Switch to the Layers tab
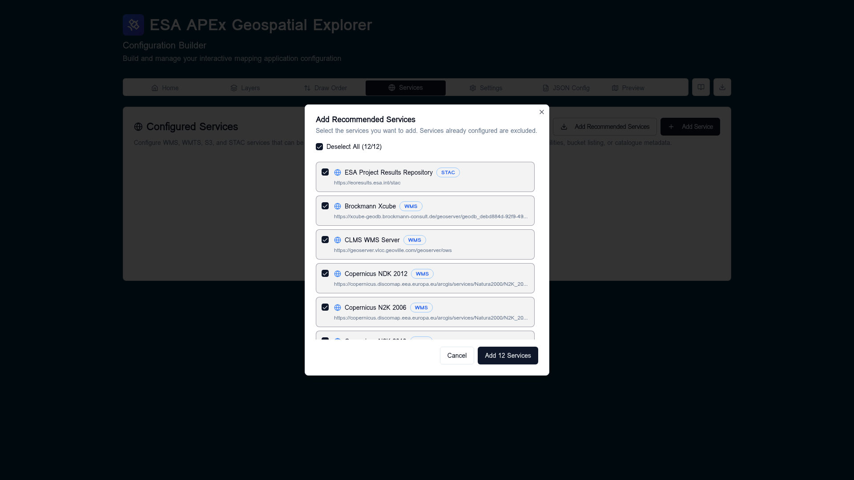 coord(245,88)
